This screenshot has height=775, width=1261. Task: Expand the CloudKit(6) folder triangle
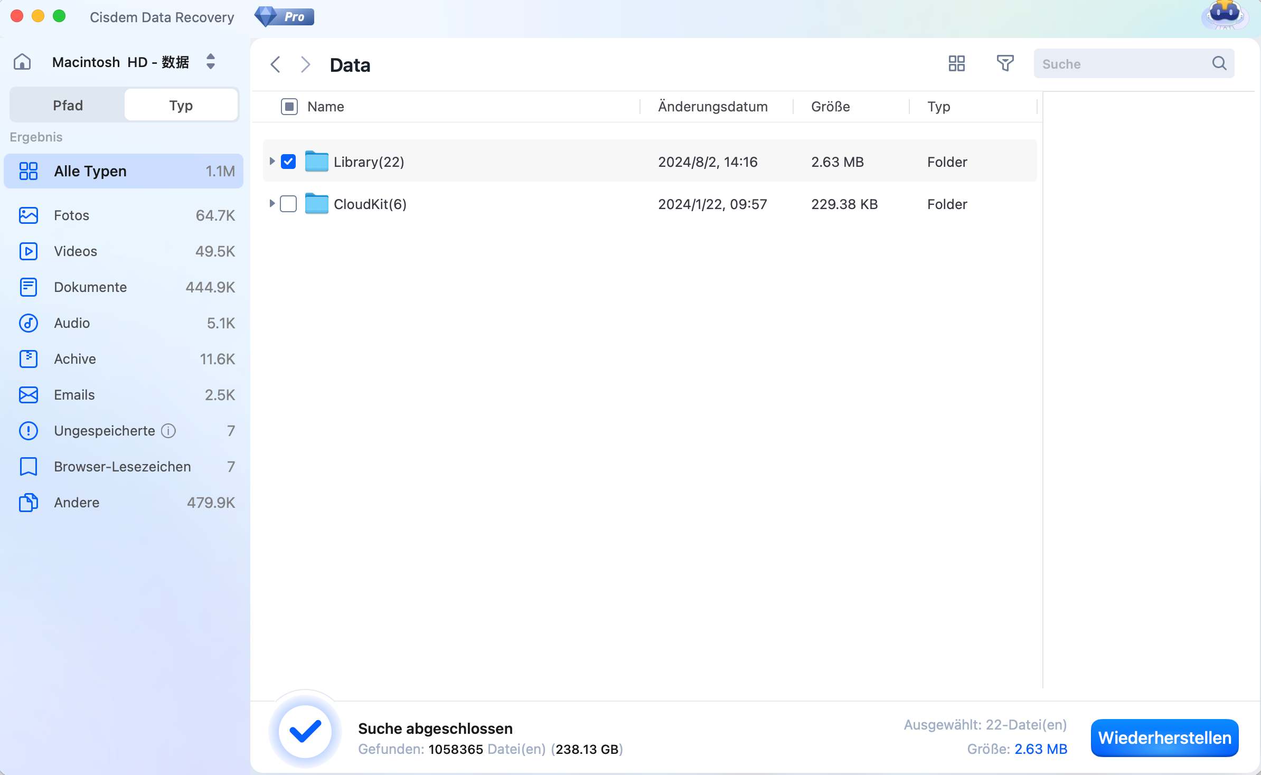(271, 203)
